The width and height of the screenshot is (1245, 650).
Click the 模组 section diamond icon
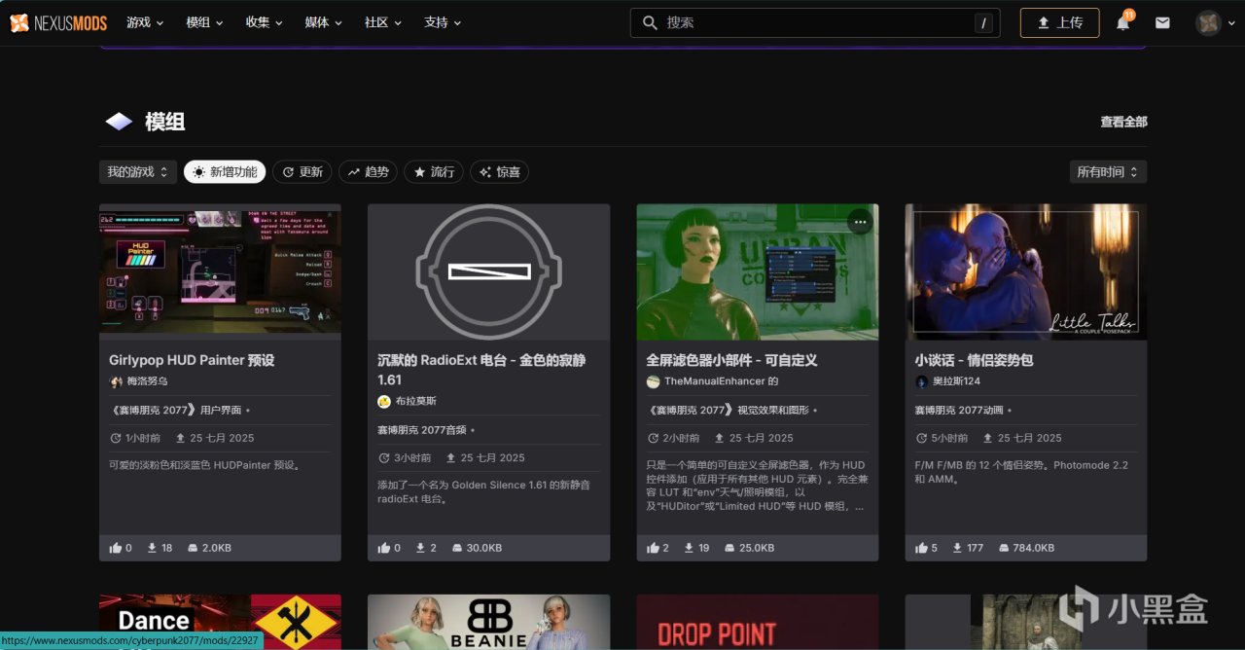point(119,122)
